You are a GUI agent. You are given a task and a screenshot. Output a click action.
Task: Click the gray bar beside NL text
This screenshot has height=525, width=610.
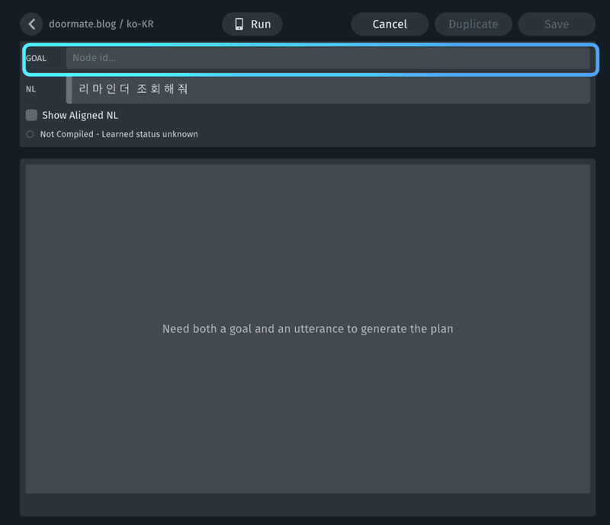(x=69, y=90)
